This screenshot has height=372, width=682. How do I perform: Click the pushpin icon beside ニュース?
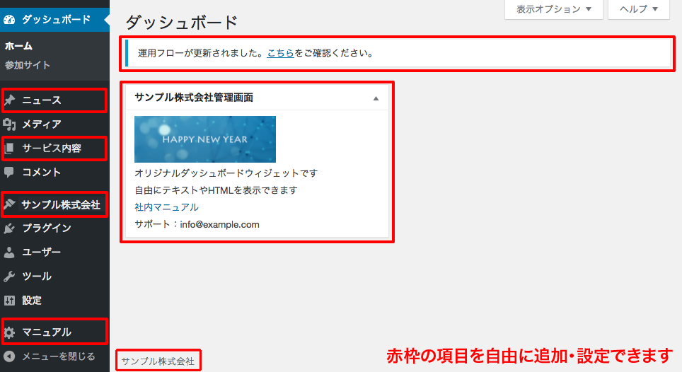pyautogui.click(x=9, y=100)
